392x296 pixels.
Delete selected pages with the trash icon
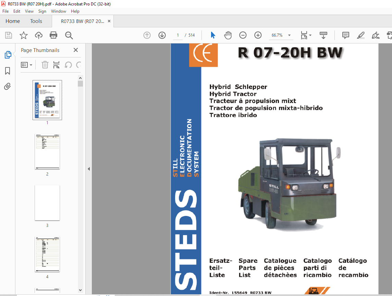click(x=45, y=65)
